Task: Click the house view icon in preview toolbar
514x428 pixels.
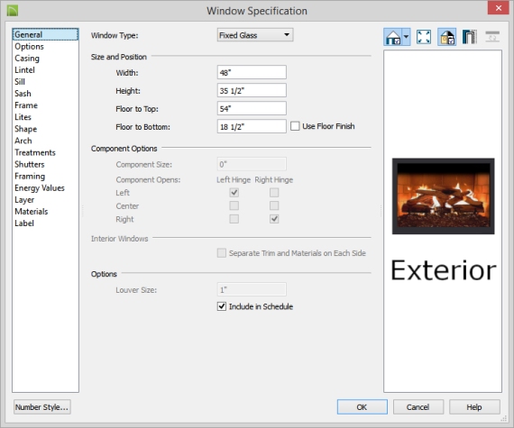Action: click(x=393, y=37)
